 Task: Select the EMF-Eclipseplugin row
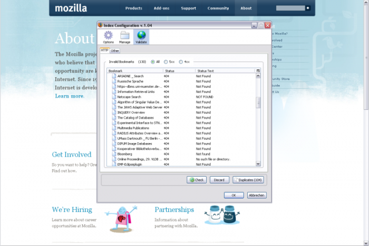[x=181, y=165]
